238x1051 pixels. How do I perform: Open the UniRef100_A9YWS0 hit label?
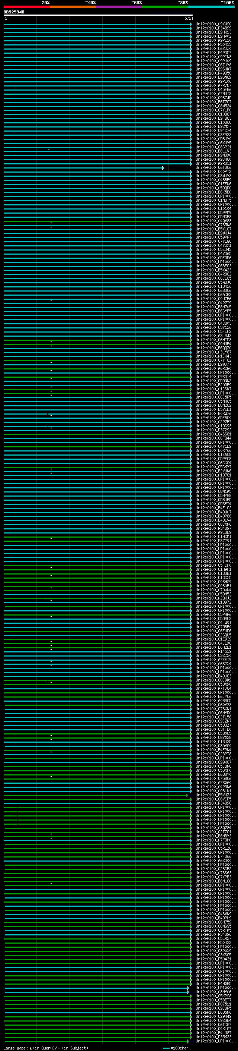[213, 24]
